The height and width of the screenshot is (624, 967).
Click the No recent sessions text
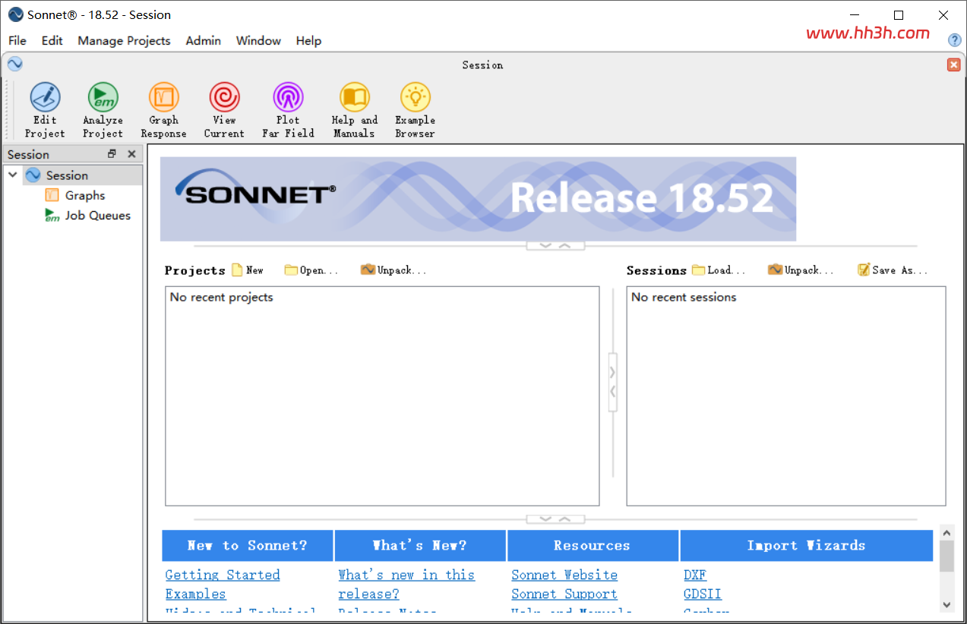point(684,298)
